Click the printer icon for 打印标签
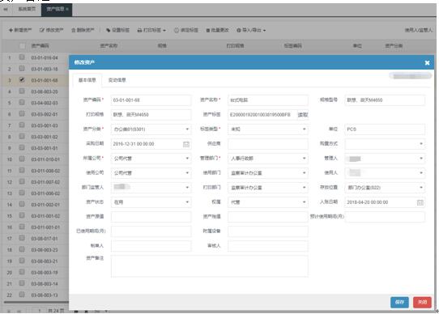This screenshot has width=439, height=314. [x=139, y=30]
